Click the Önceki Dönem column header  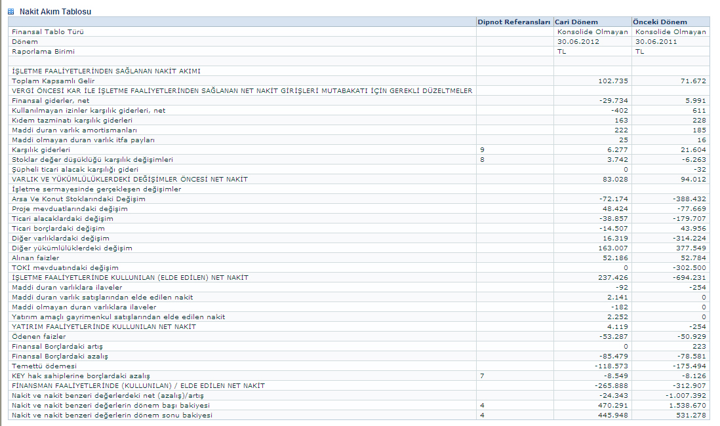point(660,22)
